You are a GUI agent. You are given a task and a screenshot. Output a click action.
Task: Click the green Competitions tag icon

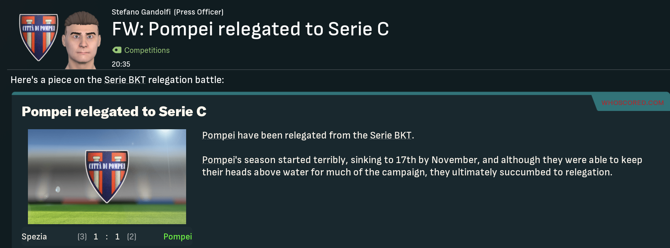point(117,50)
